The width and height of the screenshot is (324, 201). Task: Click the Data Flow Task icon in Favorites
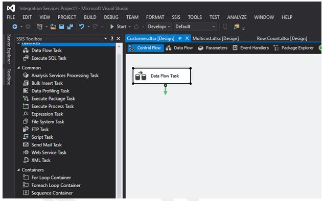(x=26, y=51)
